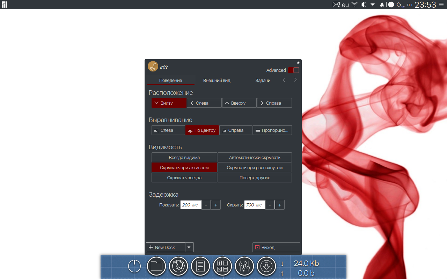447x279 pixels.
Task: Click the 23:53 clock in the top panel
Action: (425, 5)
